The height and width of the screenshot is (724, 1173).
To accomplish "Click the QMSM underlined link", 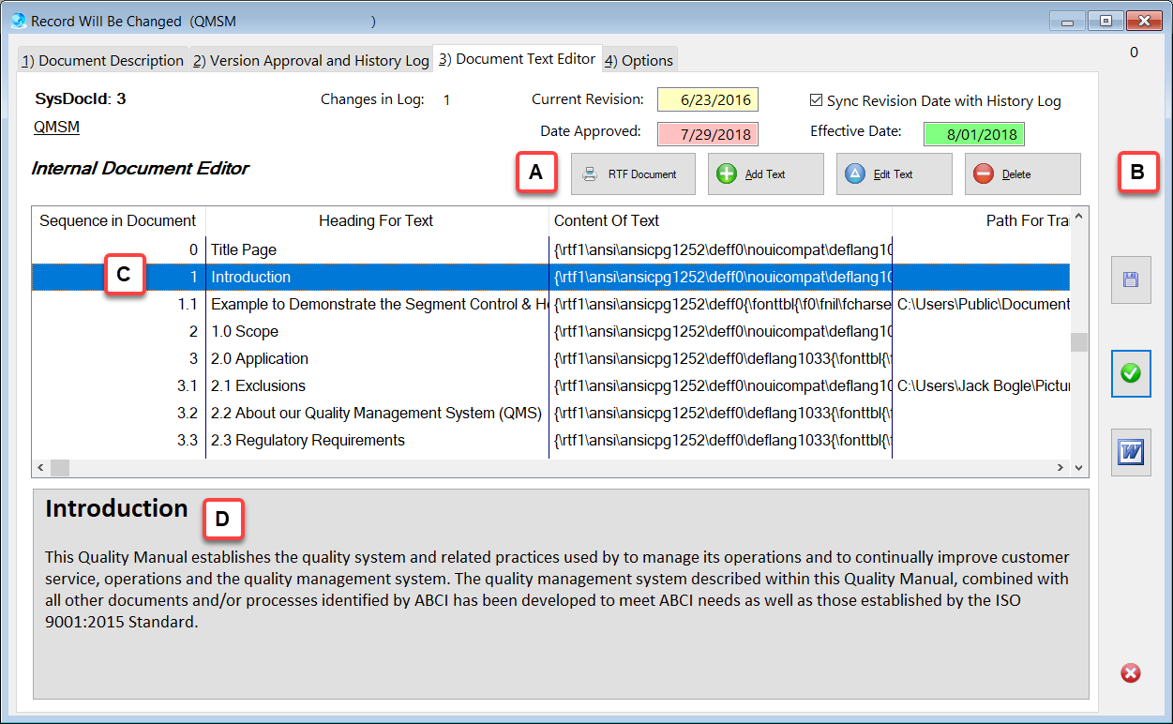I will pos(56,127).
